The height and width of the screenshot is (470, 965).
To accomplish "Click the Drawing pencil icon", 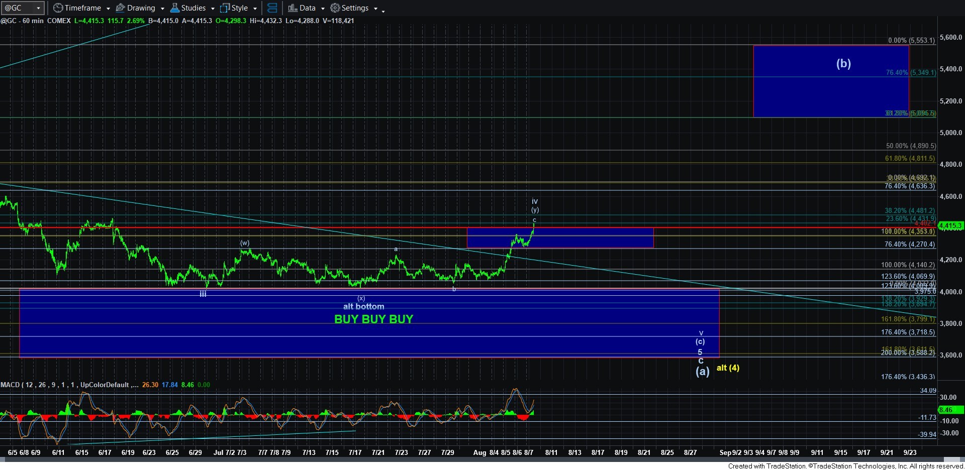I will click(121, 8).
